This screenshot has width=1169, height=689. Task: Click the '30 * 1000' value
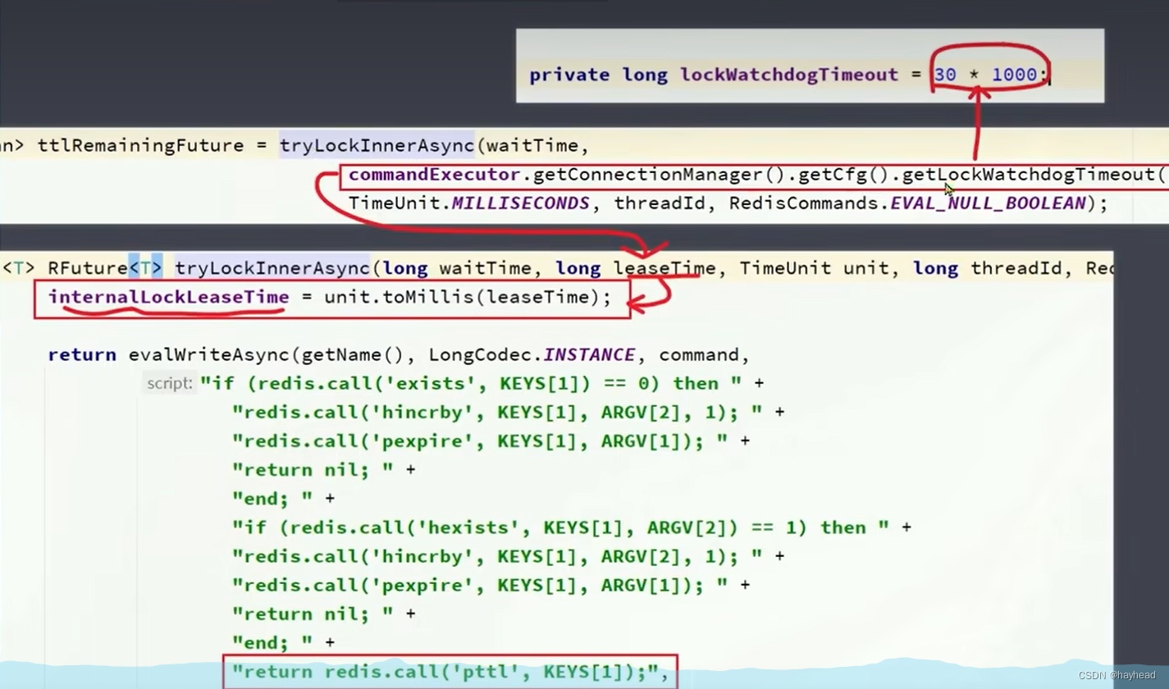pos(986,75)
